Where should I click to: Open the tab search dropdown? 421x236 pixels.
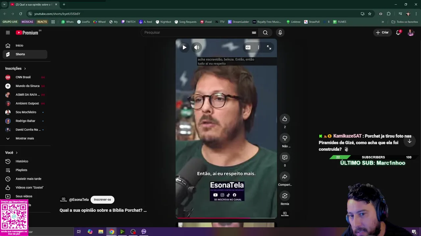click(x=4, y=4)
